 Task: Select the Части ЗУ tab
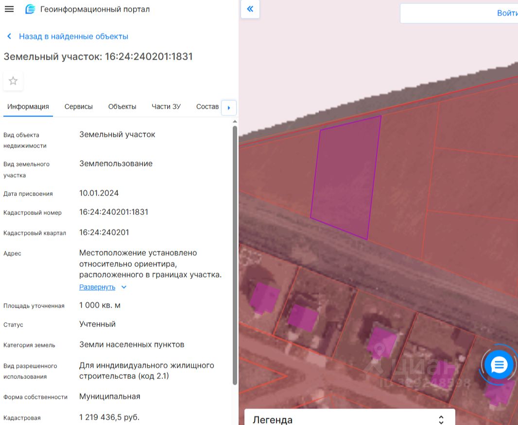click(166, 107)
